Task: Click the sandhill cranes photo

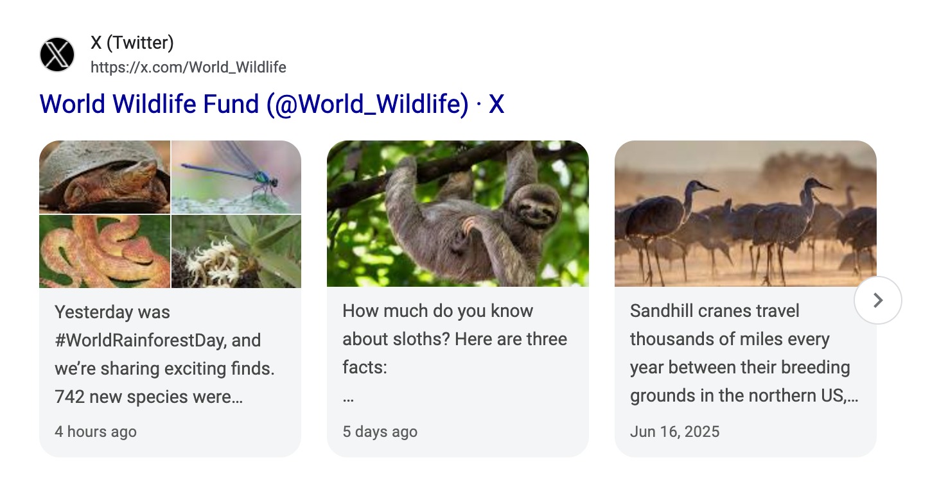Action: (x=745, y=213)
